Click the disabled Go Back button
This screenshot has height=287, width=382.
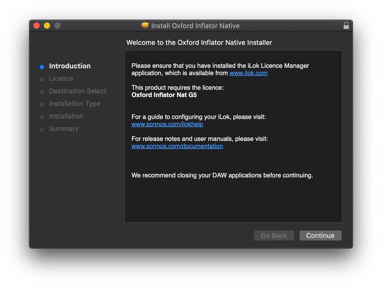(x=274, y=235)
